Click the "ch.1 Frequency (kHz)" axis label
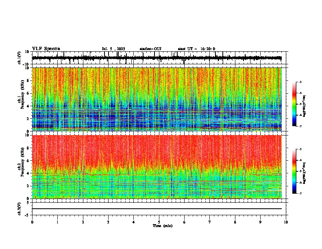Viewport: 322px width, 249px height. click(21, 95)
